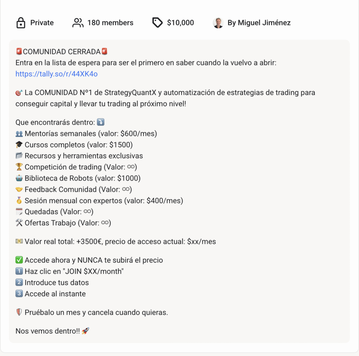This screenshot has height=356, width=359.
Task: Click the shield emoji beside Pruébalo un mes
Action: point(19,313)
